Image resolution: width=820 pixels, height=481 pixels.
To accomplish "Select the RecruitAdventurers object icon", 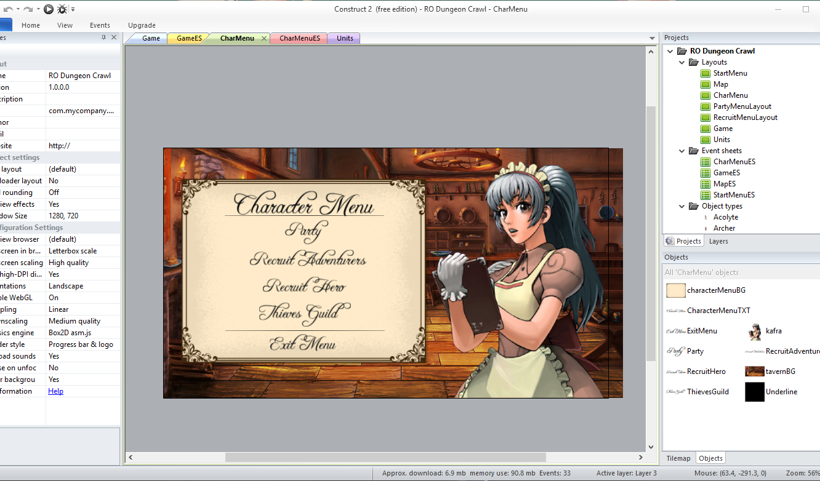I will tap(755, 351).
